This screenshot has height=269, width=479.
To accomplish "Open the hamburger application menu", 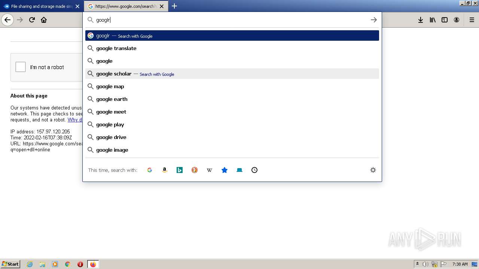I will pyautogui.click(x=472, y=20).
